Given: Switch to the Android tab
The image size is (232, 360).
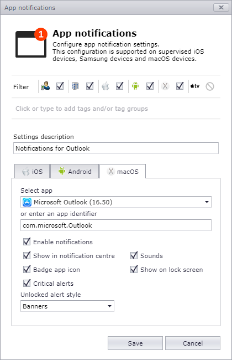Looking at the screenshot, I should [75, 171].
